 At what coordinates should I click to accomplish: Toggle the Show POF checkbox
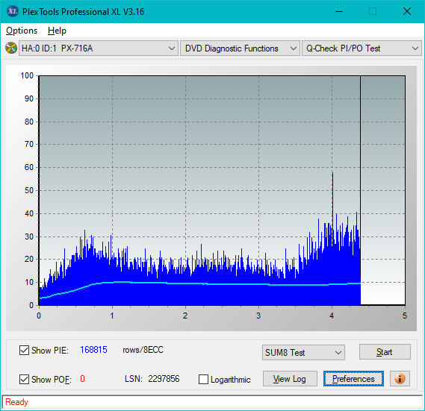[x=24, y=379]
